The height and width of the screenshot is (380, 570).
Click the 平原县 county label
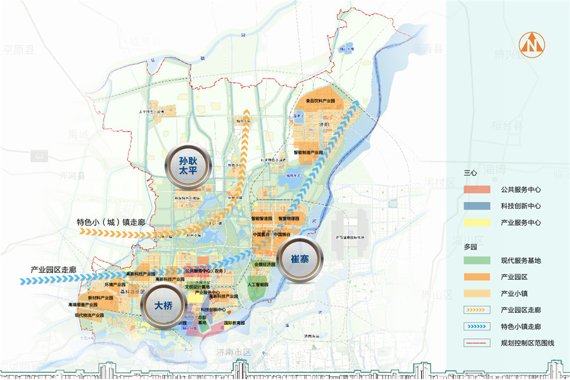point(19,49)
